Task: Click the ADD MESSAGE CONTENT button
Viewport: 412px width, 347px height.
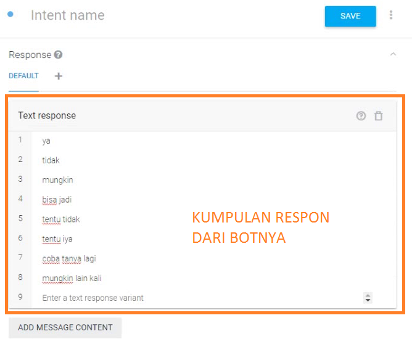Action: pyautogui.click(x=65, y=327)
